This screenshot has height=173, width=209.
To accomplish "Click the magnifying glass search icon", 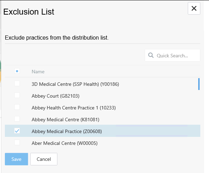I will [151, 55].
